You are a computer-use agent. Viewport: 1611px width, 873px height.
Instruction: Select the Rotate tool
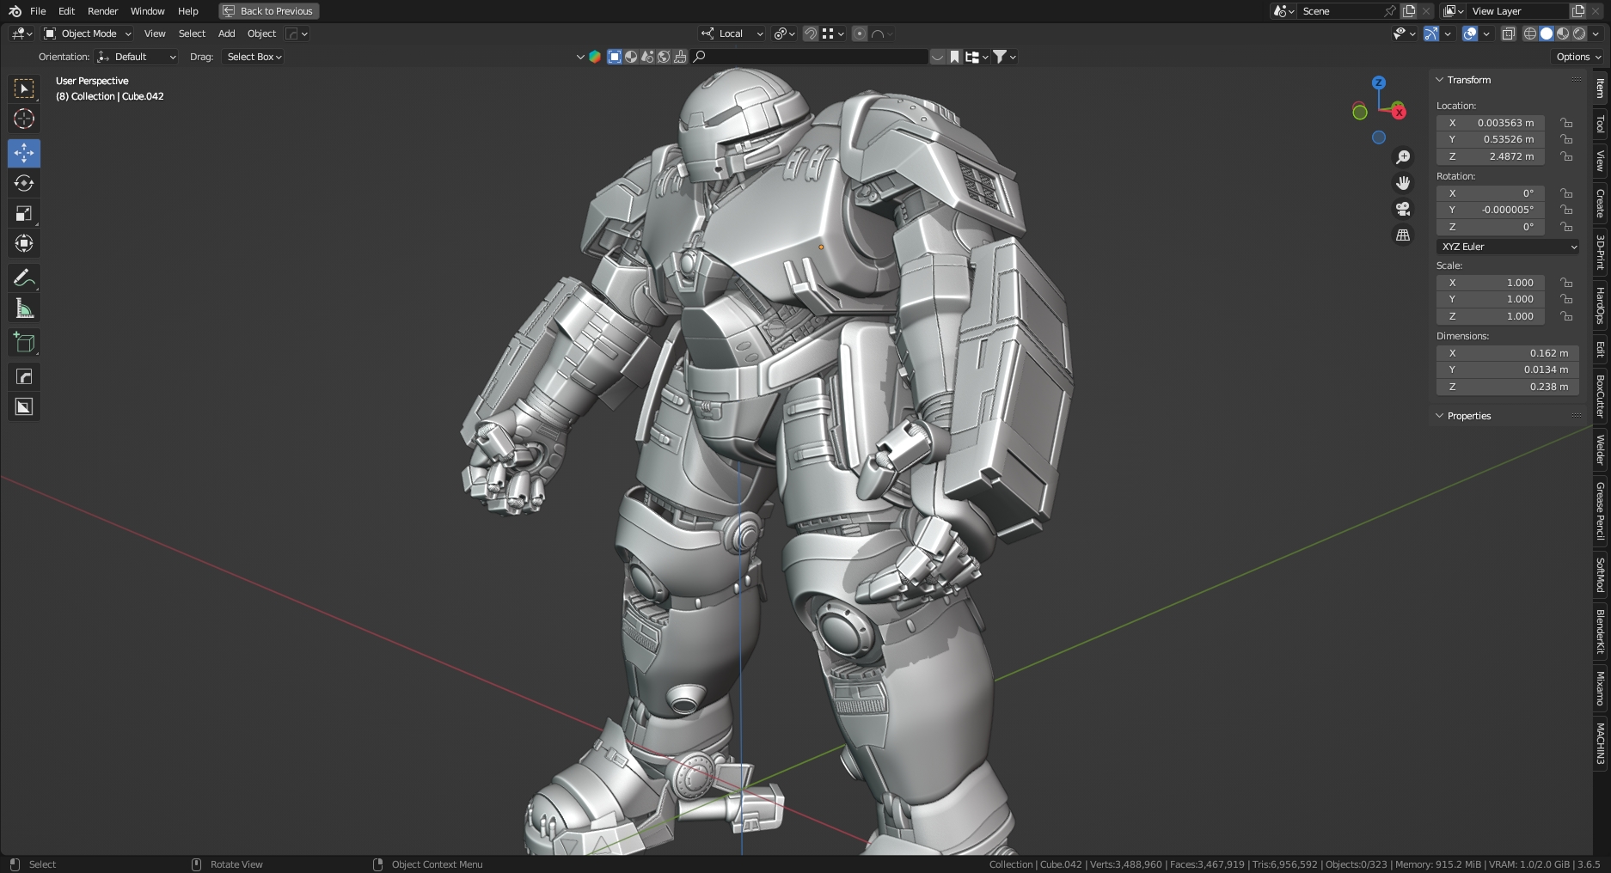24,183
